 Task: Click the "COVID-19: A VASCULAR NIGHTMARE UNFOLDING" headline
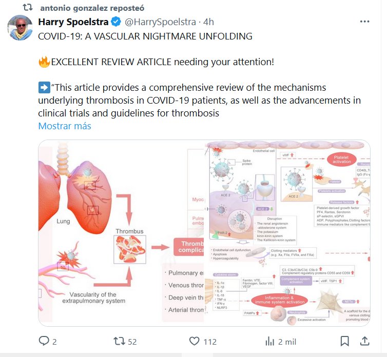tap(145, 36)
